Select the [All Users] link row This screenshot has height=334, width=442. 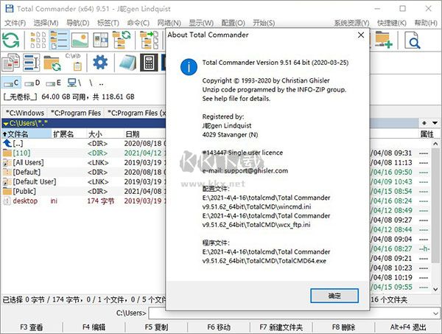84,163
